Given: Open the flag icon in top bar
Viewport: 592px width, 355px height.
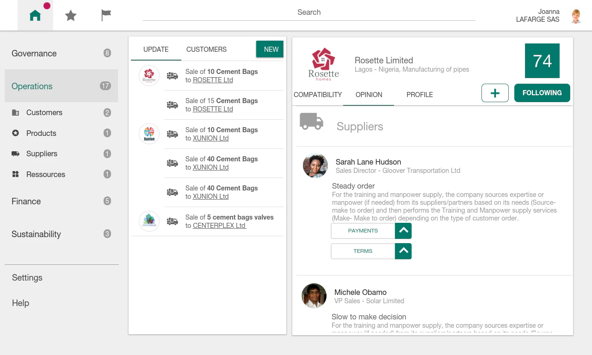Looking at the screenshot, I should point(106,15).
